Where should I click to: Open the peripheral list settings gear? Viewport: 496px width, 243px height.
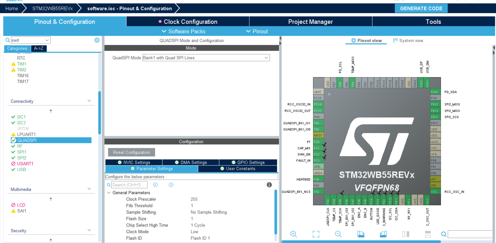point(97,40)
